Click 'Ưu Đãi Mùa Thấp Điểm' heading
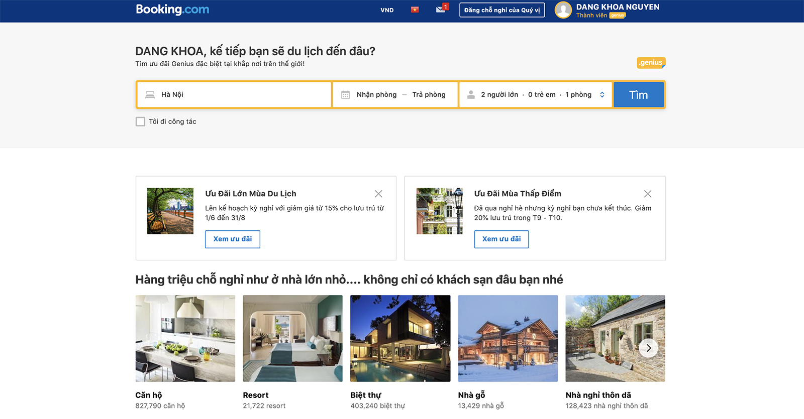 click(x=518, y=194)
